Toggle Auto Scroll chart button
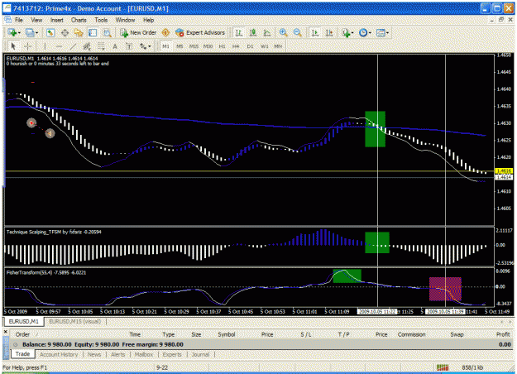 tap(315, 32)
